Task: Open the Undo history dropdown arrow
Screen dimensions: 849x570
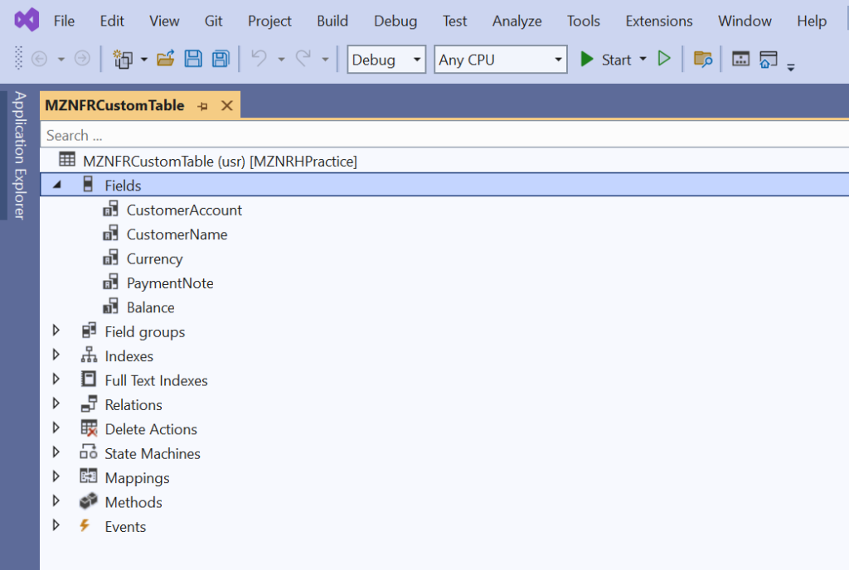Action: (281, 60)
